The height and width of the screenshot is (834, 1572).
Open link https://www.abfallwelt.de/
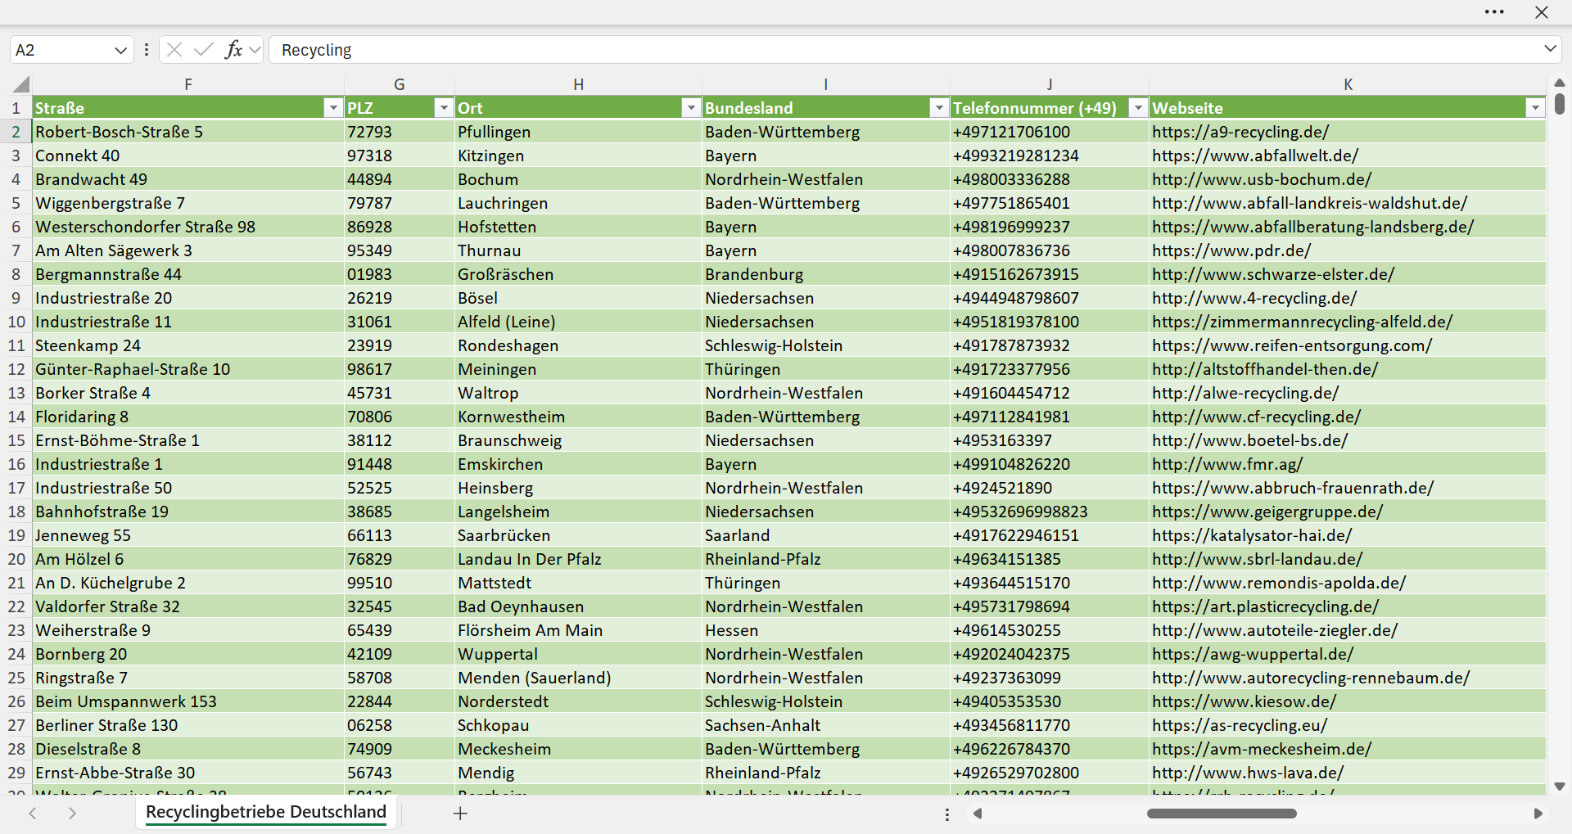[1255, 156]
